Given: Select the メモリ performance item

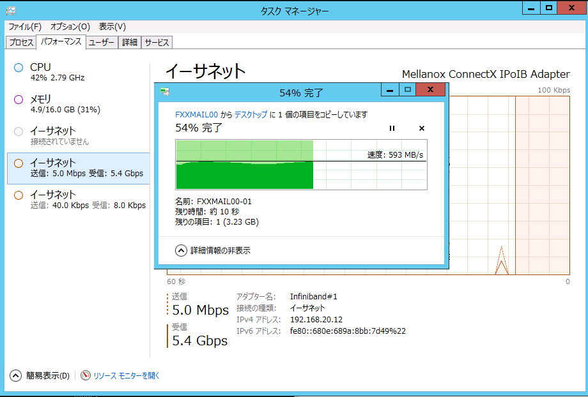Looking at the screenshot, I should click(79, 104).
